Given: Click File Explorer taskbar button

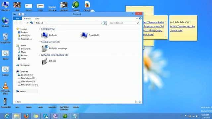Looking at the screenshot, I should [x=16, y=116].
